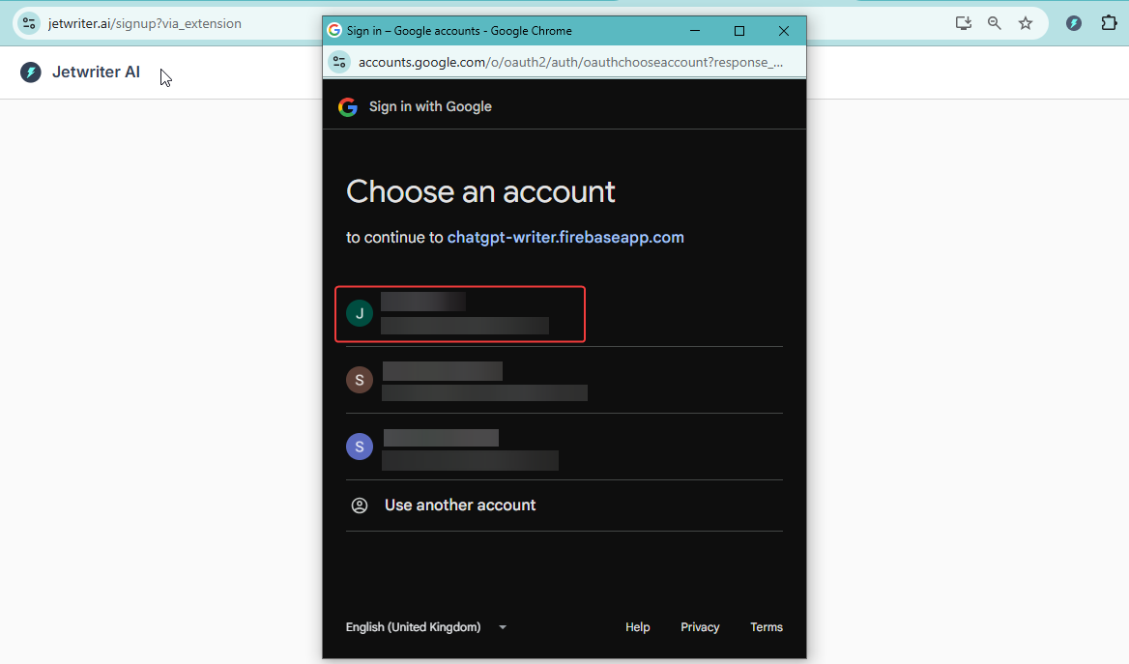The width and height of the screenshot is (1129, 664).
Task: Click the install app icon in main toolbar
Action: pos(964,23)
